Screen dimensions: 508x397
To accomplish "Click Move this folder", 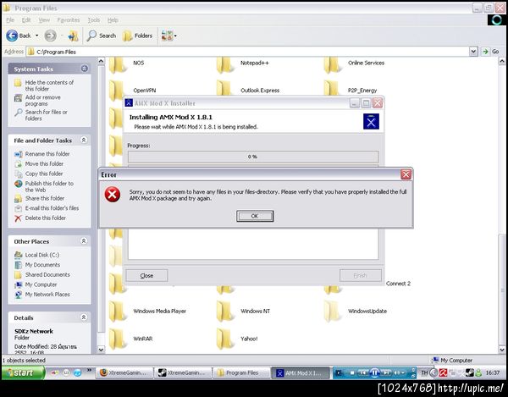I will (x=39, y=164).
